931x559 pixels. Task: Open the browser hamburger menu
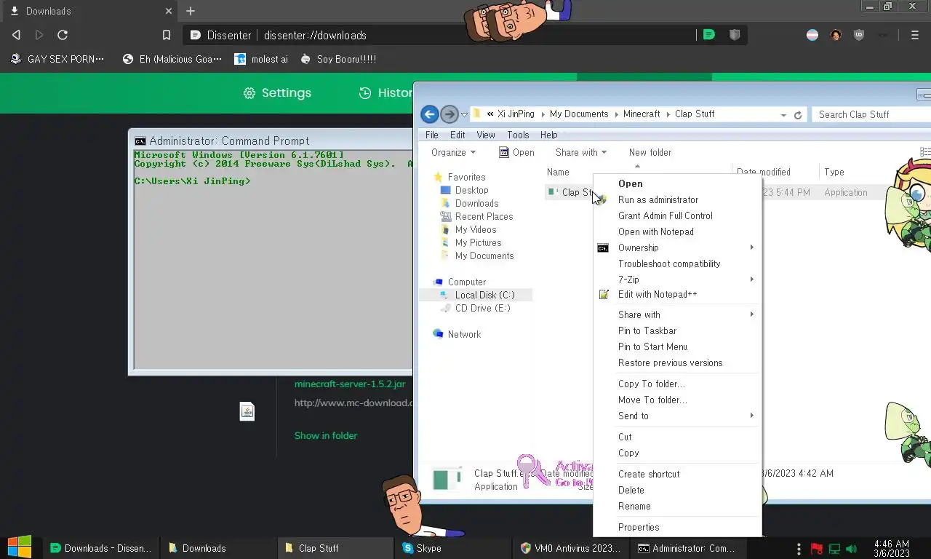(915, 35)
